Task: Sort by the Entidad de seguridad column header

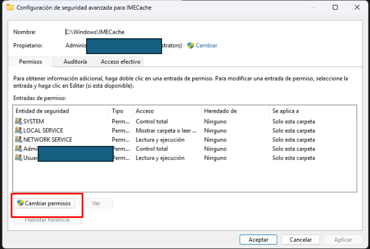Action: (x=42, y=111)
